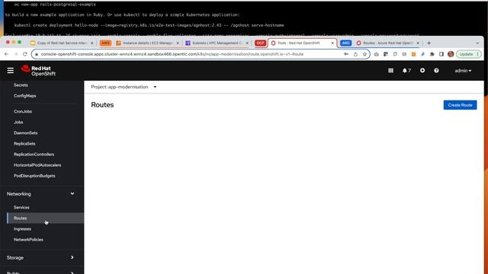Image resolution: width=488 pixels, height=274 pixels.
Task: Open the application launcher grid
Action: tap(390, 71)
